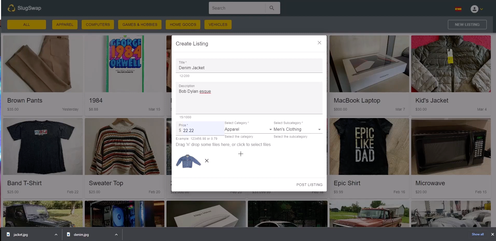This screenshot has width=496, height=241.
Task: Click the Search input box
Action: pyautogui.click(x=237, y=8)
